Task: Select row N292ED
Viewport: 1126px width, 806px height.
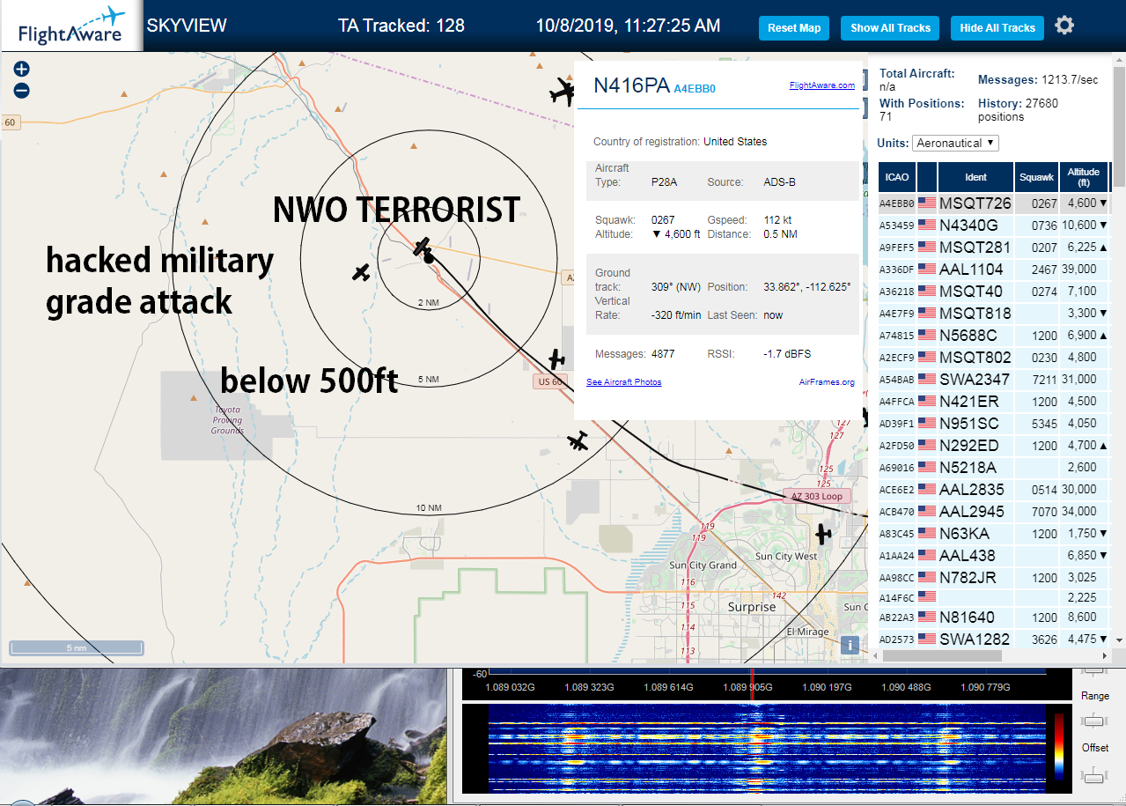Action: [x=993, y=446]
